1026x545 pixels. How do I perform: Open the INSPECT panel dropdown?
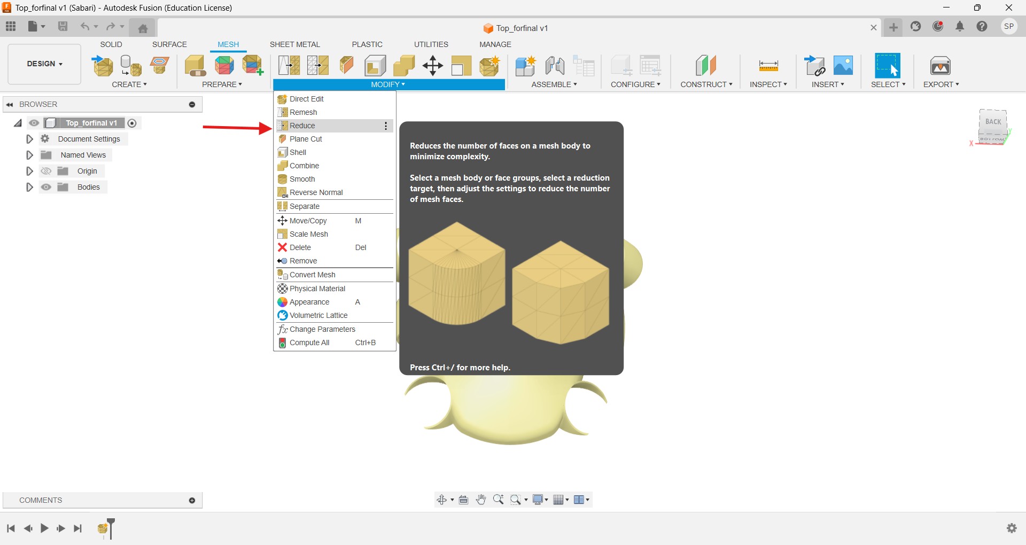(x=768, y=84)
